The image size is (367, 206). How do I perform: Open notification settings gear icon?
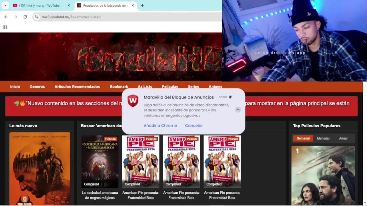pos(230,97)
